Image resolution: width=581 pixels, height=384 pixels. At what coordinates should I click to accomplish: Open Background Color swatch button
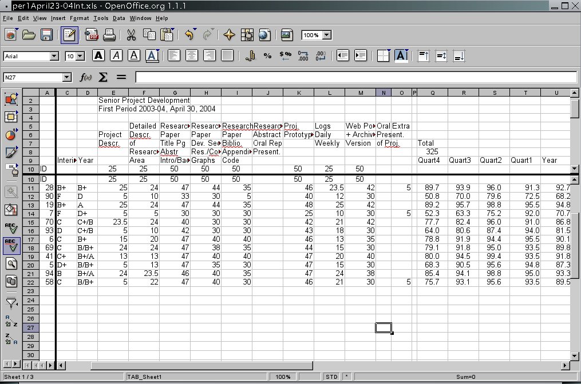[x=401, y=56]
